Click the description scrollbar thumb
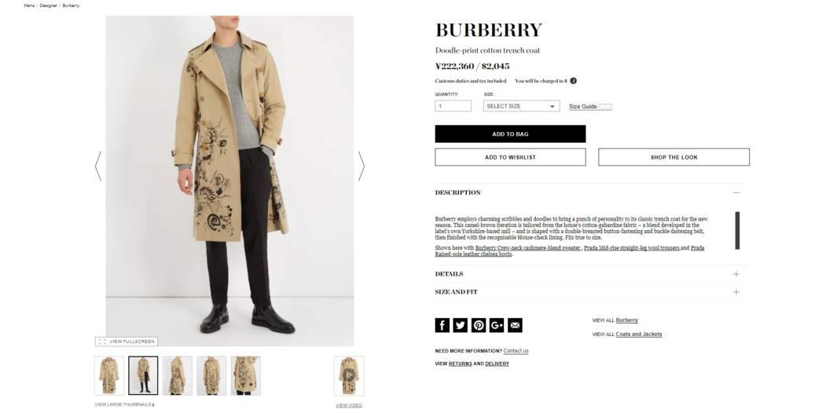Image resolution: width=833 pixels, height=413 pixels. [x=737, y=230]
